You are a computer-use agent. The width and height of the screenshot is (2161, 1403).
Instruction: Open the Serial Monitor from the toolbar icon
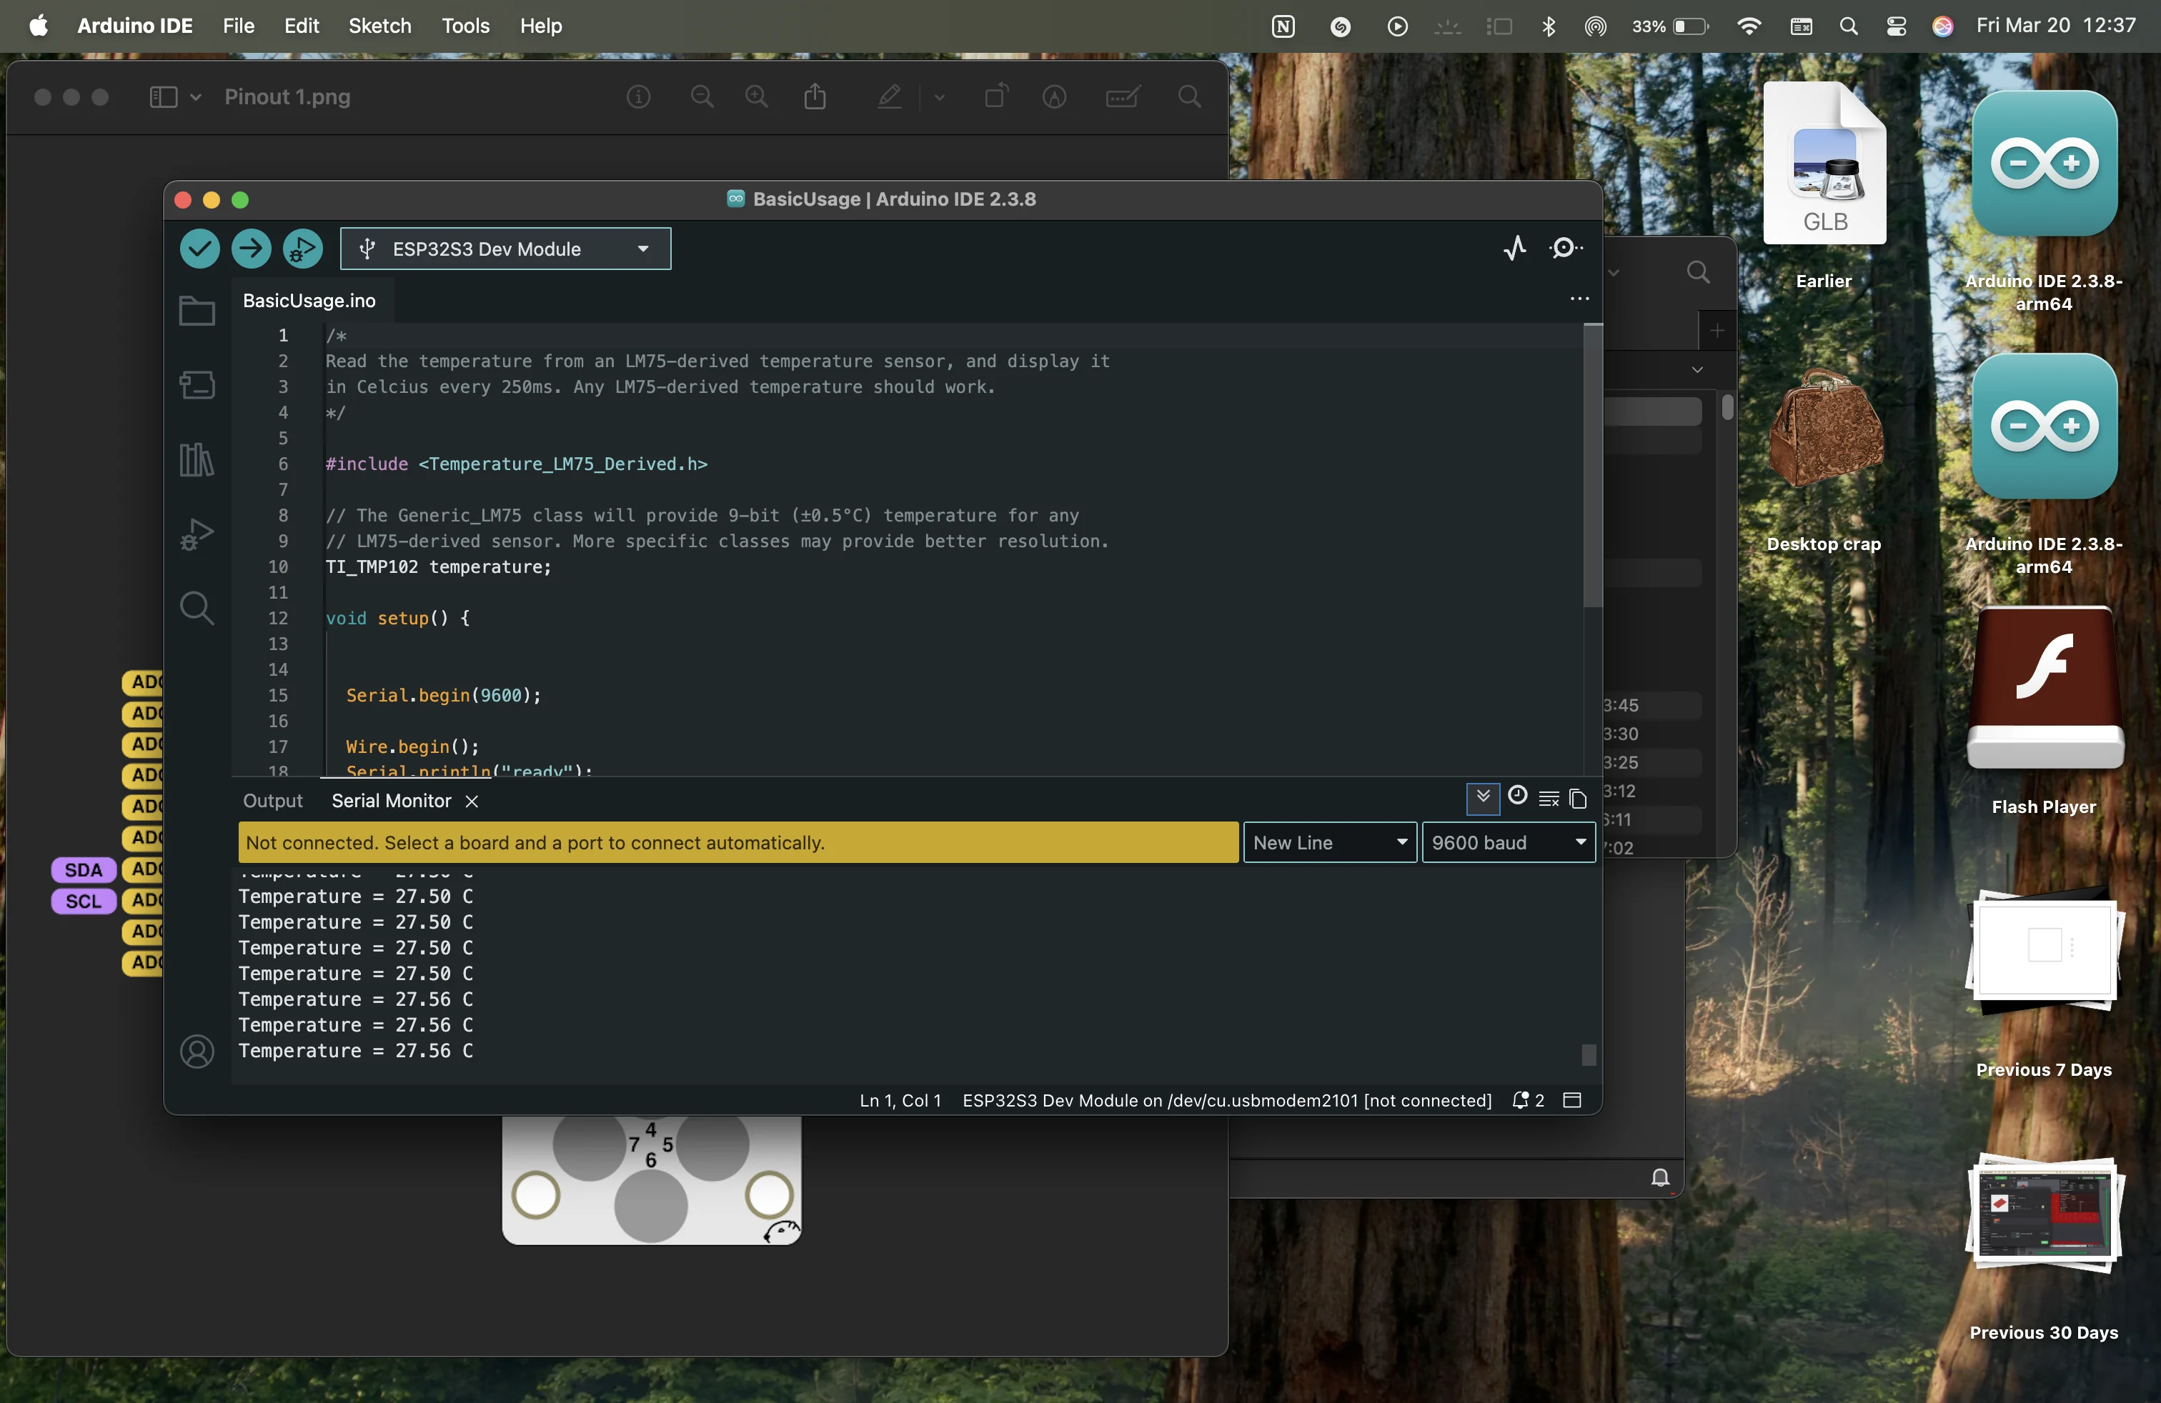coord(1565,248)
